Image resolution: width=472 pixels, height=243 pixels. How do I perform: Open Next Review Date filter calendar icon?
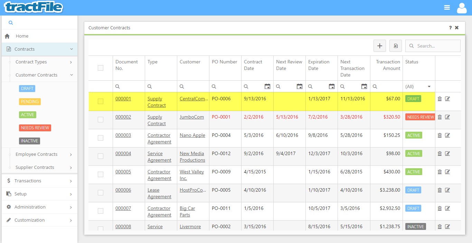point(300,87)
